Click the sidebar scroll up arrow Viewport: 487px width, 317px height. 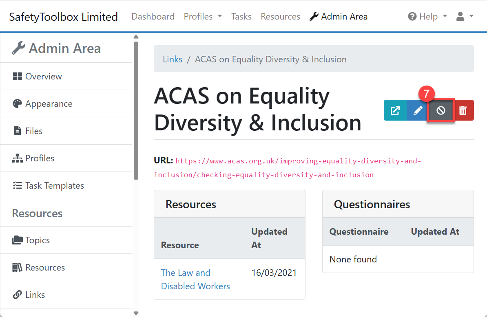(136, 37)
